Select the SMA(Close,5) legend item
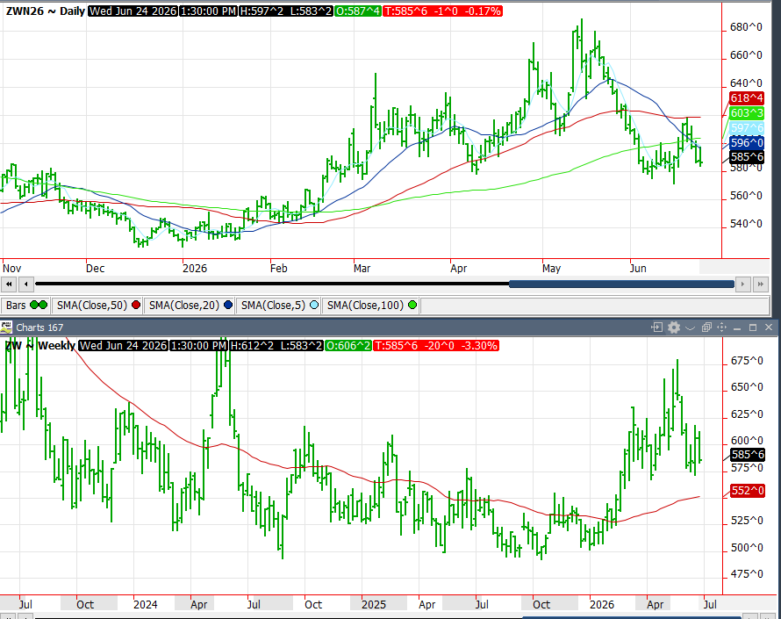 point(279,305)
